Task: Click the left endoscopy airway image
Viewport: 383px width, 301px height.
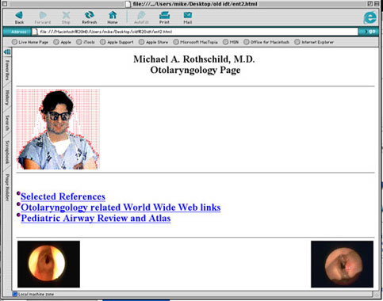Action: click(x=48, y=264)
